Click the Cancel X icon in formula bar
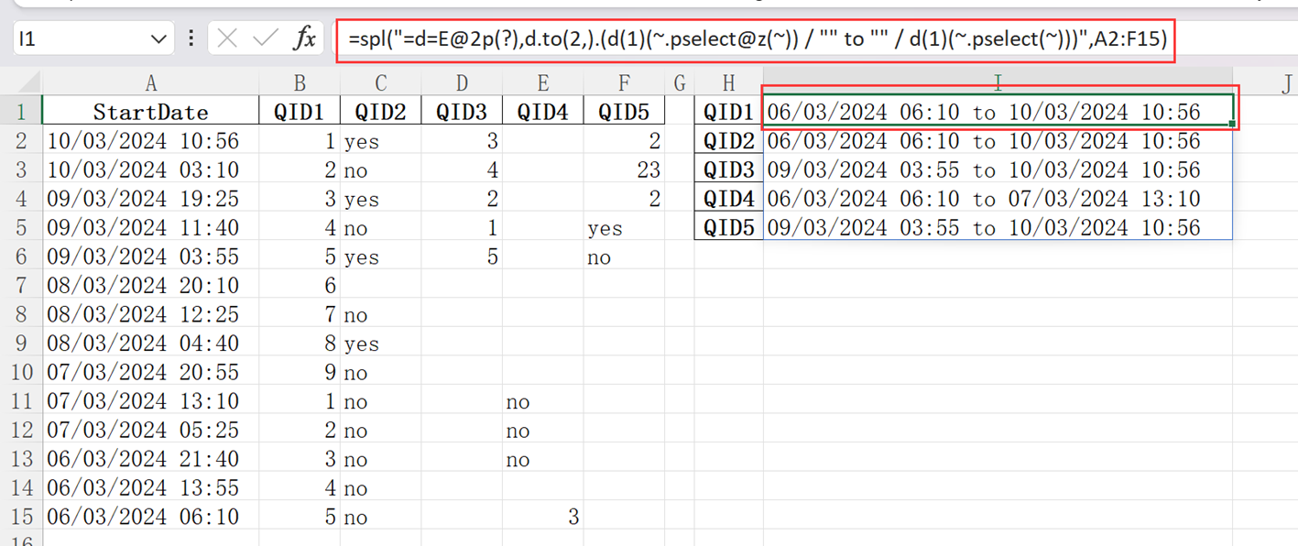The image size is (1298, 546). coord(228,38)
